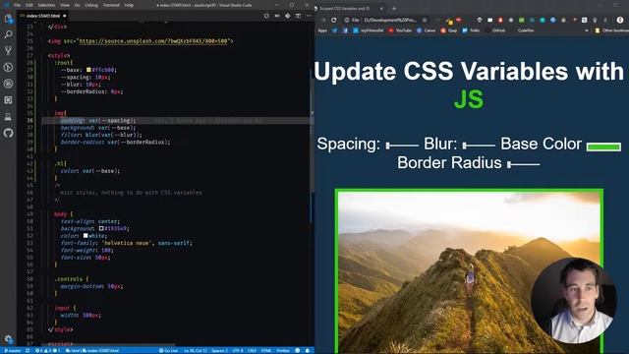Open the Explorer view in VS Code
Image resolution: width=629 pixels, height=354 pixels.
(8, 19)
